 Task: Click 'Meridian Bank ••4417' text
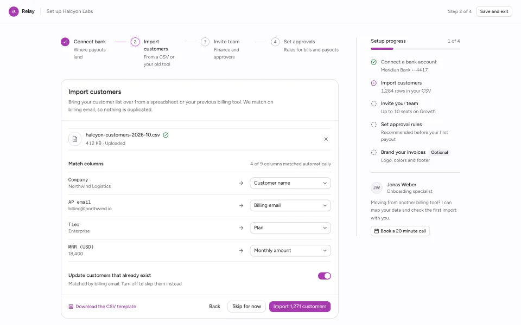(404, 70)
